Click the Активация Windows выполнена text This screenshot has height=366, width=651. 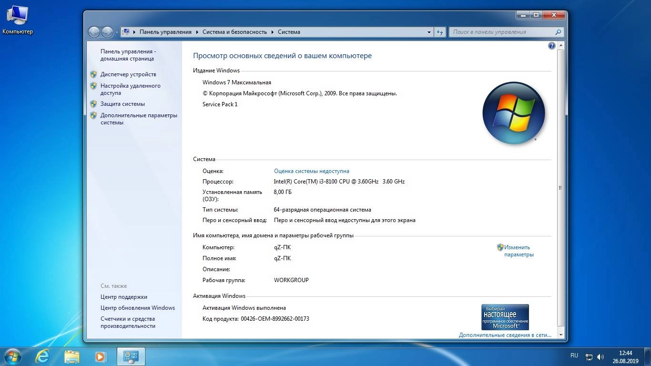[244, 308]
